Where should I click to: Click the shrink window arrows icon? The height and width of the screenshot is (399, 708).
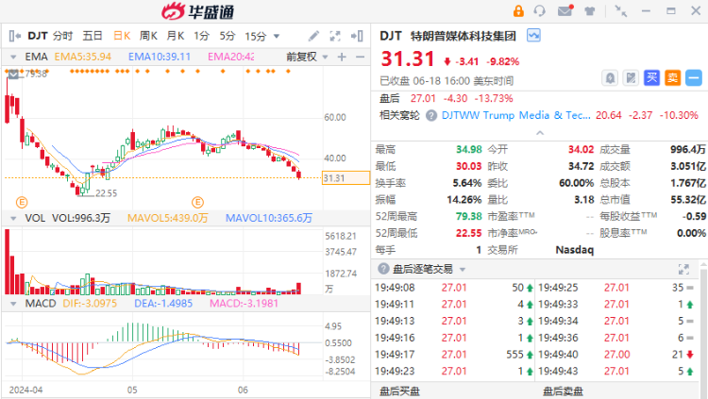click(621, 10)
